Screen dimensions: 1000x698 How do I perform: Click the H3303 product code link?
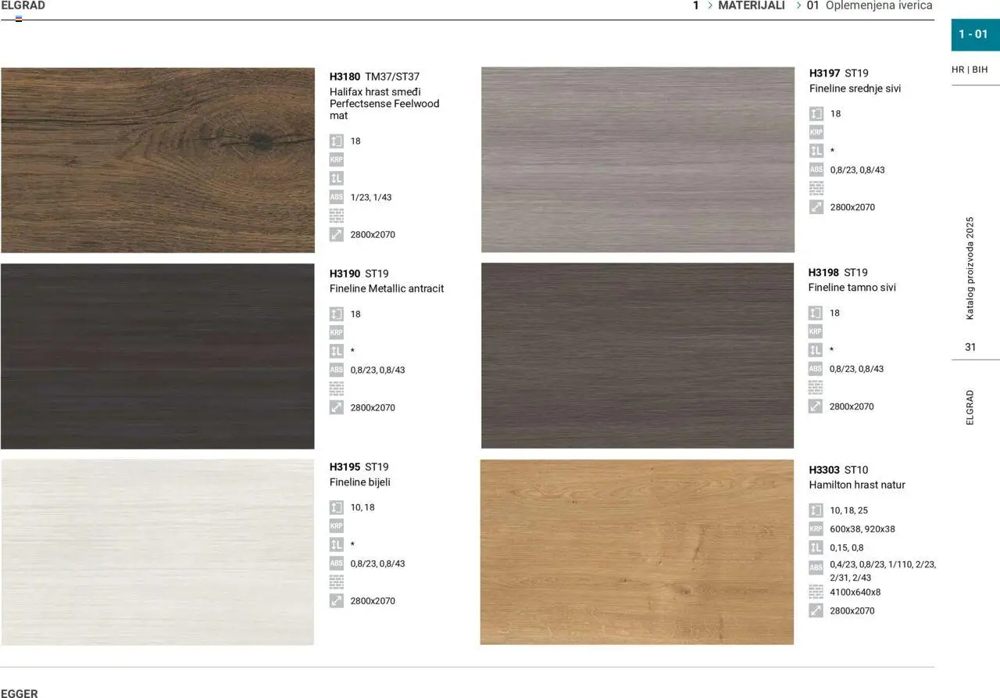[x=824, y=470]
